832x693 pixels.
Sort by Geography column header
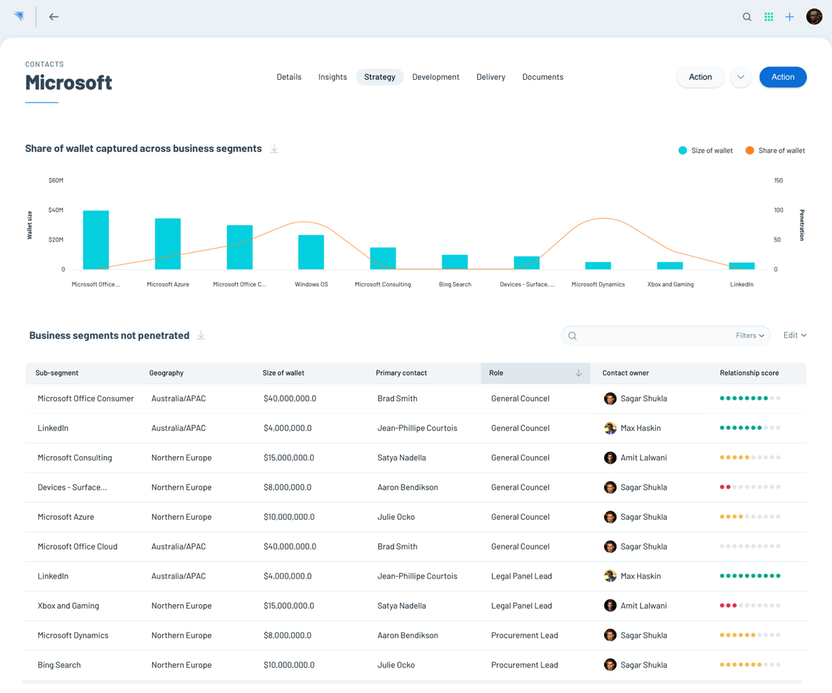(166, 373)
